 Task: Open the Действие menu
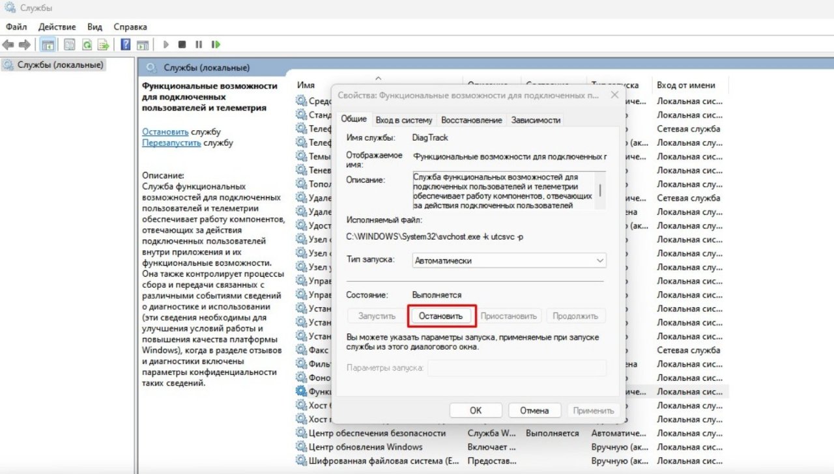point(57,27)
